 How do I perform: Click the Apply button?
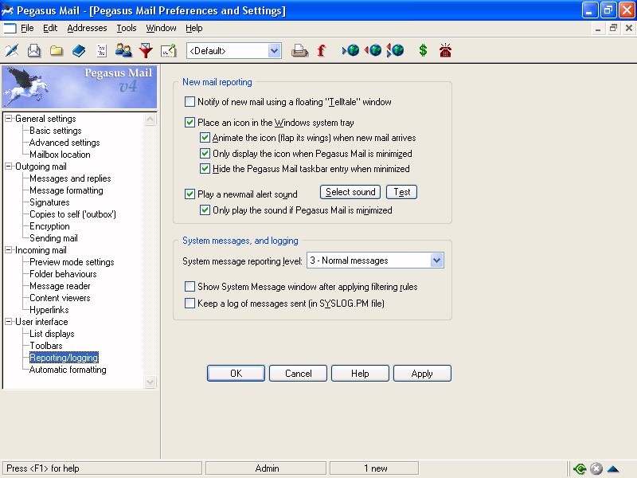(422, 373)
